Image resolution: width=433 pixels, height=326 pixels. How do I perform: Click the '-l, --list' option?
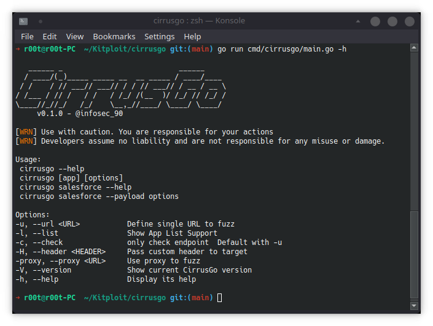coord(37,233)
